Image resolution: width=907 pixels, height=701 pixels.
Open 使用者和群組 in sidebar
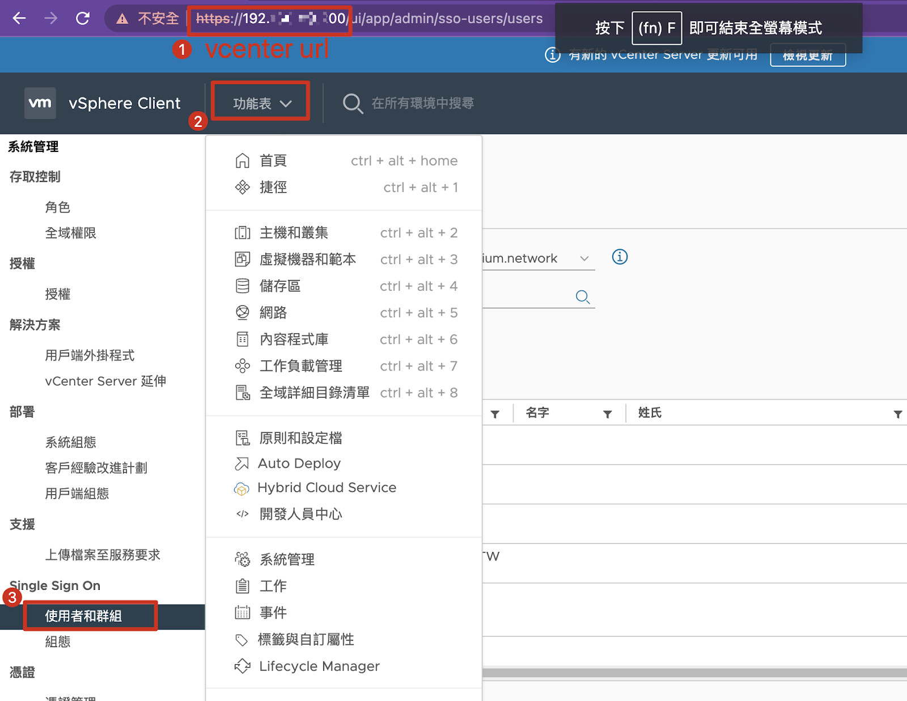(x=83, y=616)
